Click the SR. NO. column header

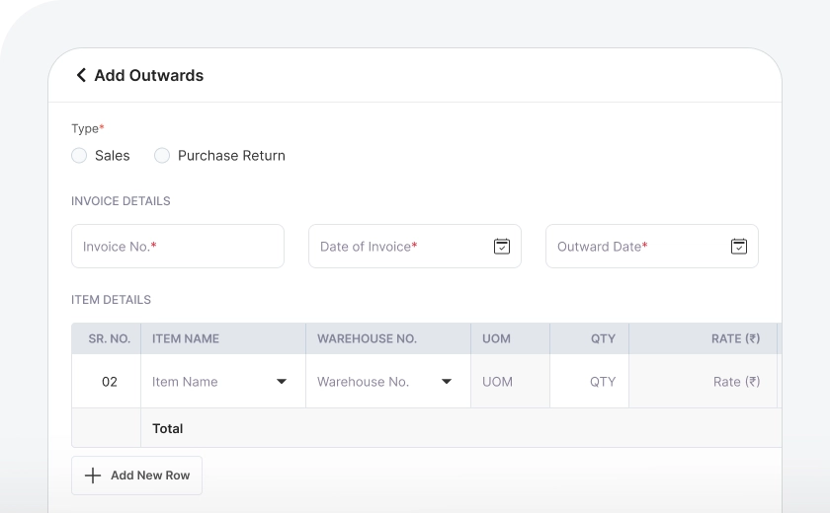pos(109,338)
